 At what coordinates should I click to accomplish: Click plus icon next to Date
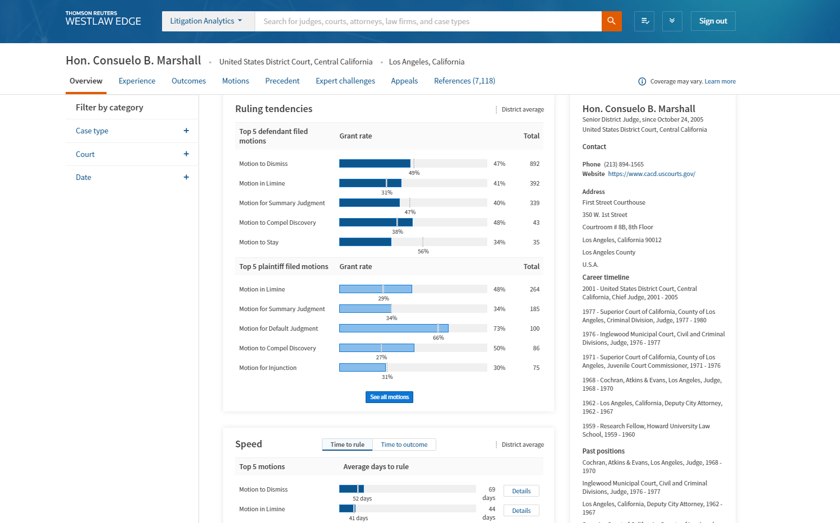click(x=186, y=177)
